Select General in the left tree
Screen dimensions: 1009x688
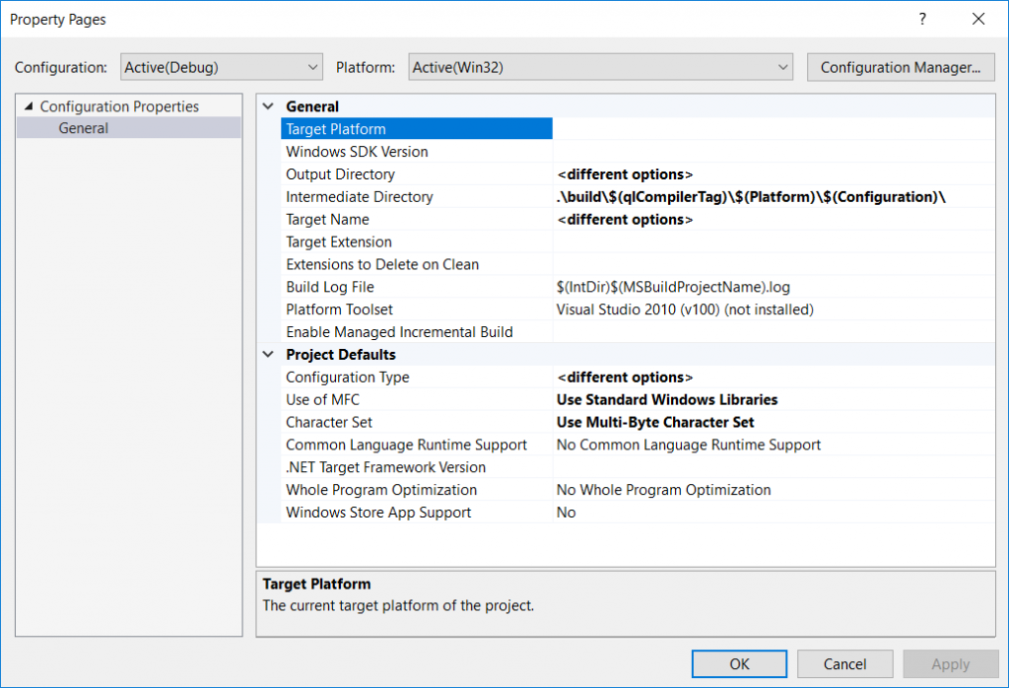point(84,128)
